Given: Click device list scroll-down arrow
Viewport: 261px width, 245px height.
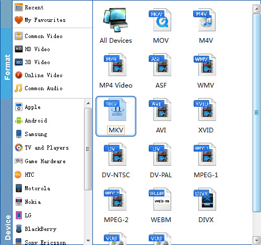Looking at the screenshot, I should (x=88, y=241).
